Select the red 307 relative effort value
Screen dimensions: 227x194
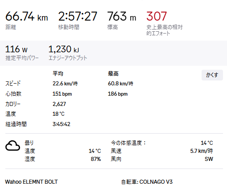(157, 16)
